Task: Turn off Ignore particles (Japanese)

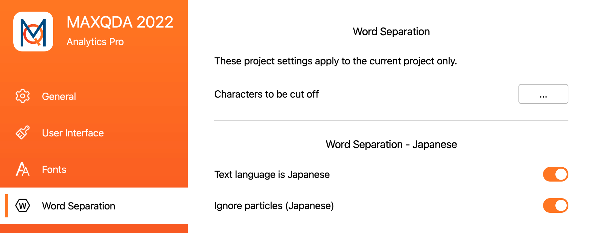Action: pos(555,205)
